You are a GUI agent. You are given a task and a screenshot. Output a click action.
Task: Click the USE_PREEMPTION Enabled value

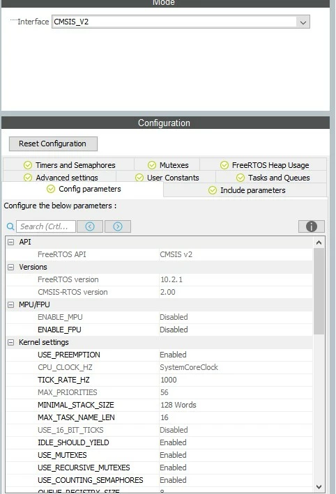pyautogui.click(x=173, y=355)
